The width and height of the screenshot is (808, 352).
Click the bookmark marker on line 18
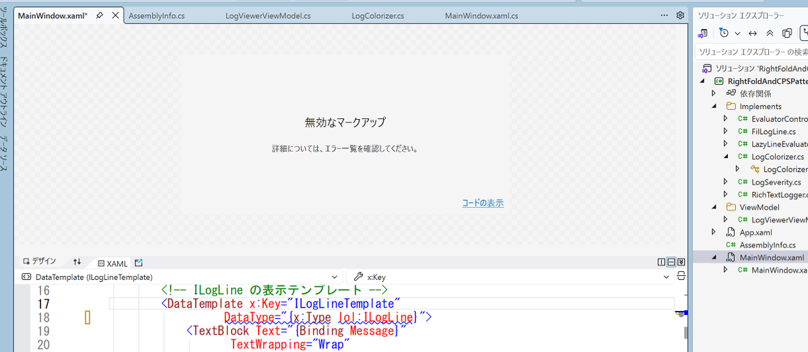click(x=87, y=317)
